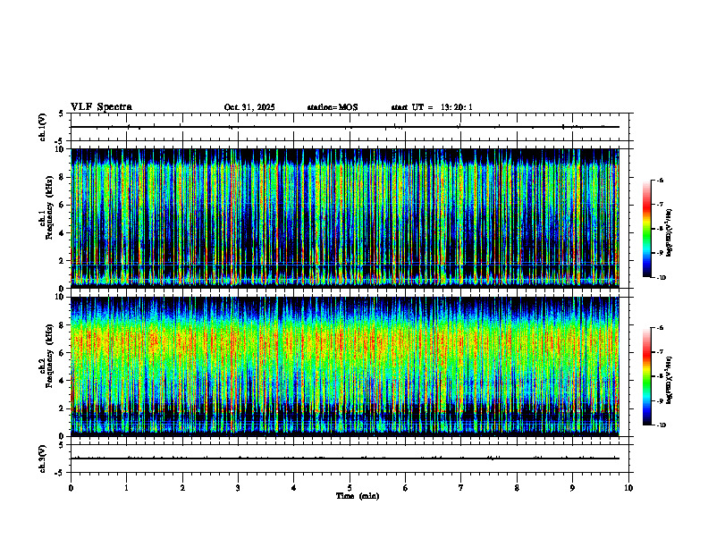This screenshot has width=708, height=547.
Task: Click the 'Time (min)' axis label
Action: (358, 496)
